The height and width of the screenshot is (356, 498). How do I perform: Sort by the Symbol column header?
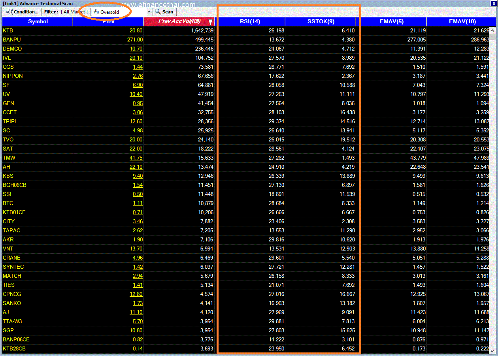pyautogui.click(x=38, y=21)
